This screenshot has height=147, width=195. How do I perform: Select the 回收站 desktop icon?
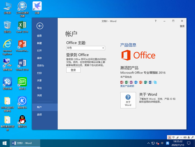(x=7, y=27)
